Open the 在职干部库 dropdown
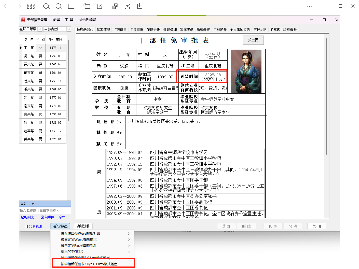 pos(40,29)
